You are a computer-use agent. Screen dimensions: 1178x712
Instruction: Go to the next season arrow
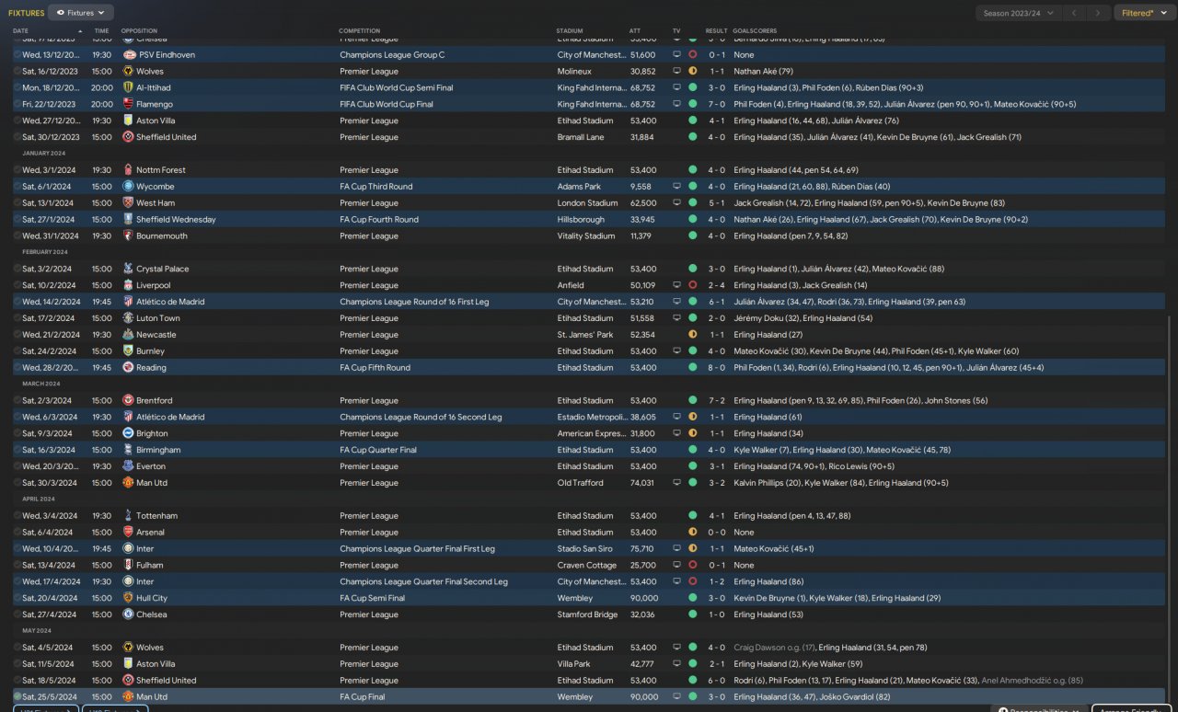tap(1097, 13)
